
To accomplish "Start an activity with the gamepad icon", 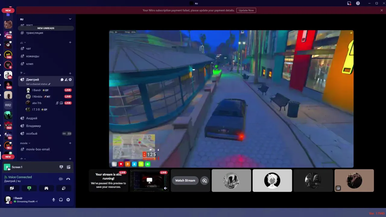I will [46, 188].
